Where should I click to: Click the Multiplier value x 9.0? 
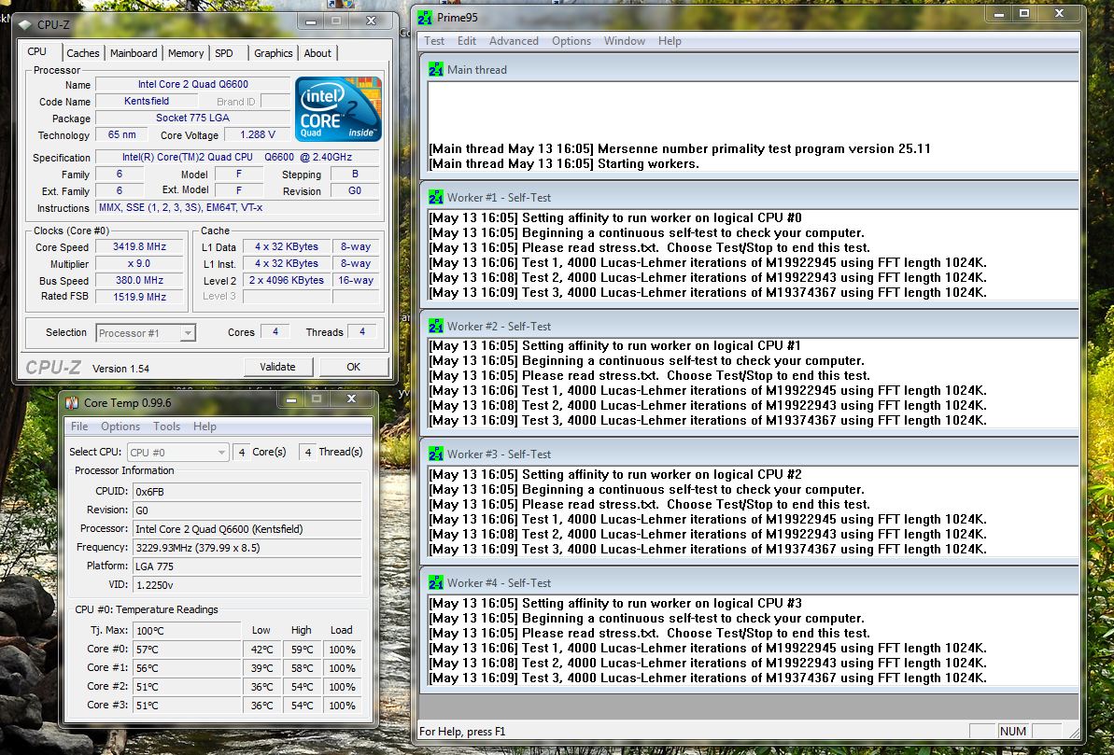[x=139, y=263]
